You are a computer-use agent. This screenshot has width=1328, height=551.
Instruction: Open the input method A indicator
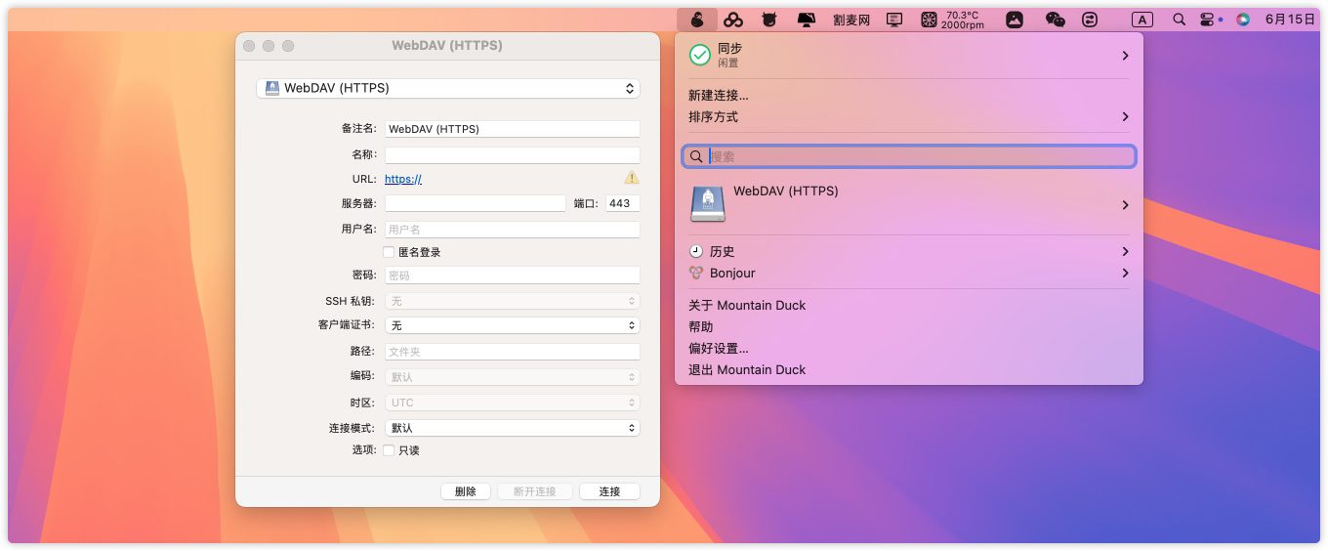(x=1141, y=20)
